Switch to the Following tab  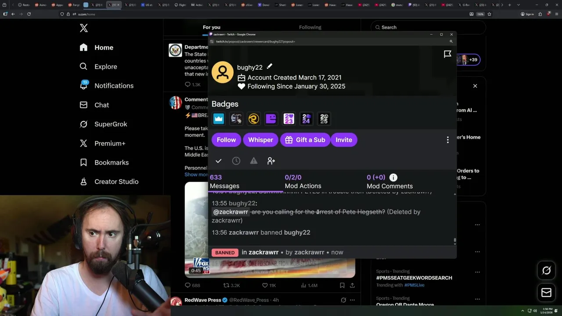tap(310, 27)
